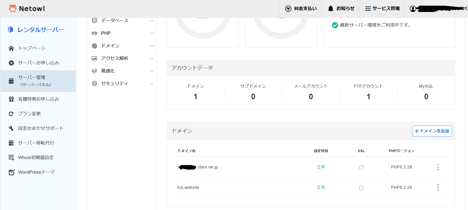Click the Netowl brand name text

[x=32, y=9]
